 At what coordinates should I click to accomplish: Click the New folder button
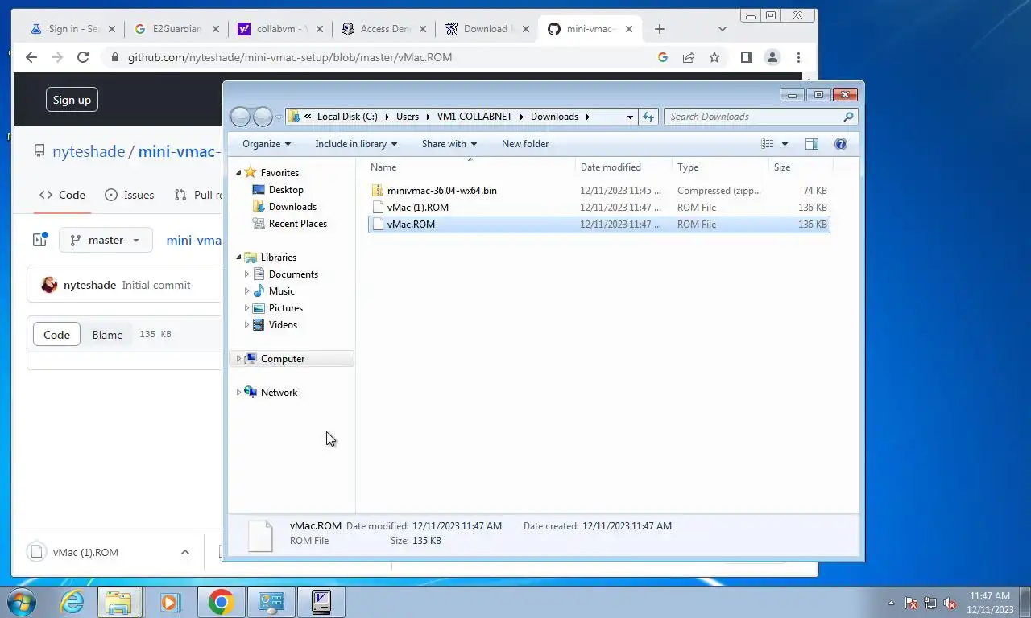pyautogui.click(x=525, y=144)
